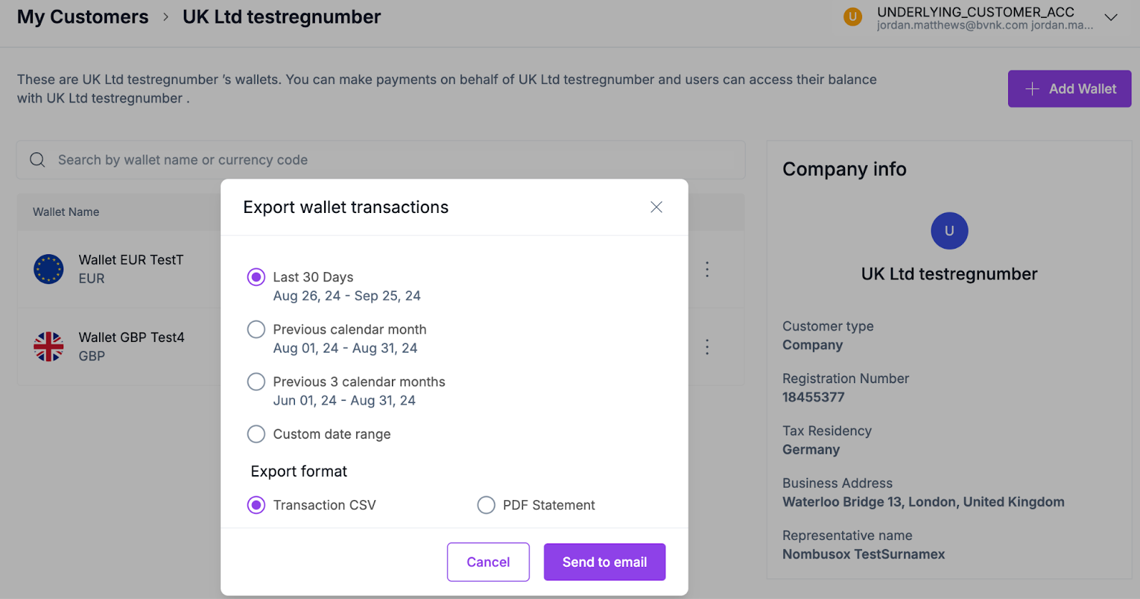Screen dimensions: 1140x599
Task: Click the orange user avatar icon
Action: point(853,17)
